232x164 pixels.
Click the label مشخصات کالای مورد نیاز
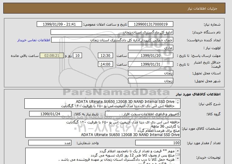201,128
